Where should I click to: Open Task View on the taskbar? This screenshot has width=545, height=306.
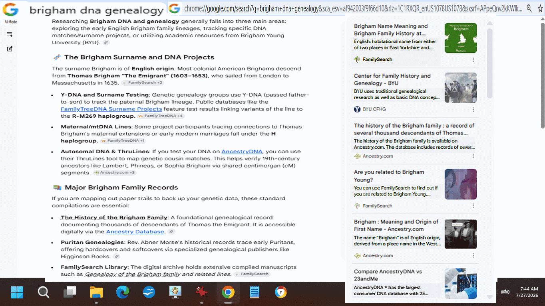(70, 292)
